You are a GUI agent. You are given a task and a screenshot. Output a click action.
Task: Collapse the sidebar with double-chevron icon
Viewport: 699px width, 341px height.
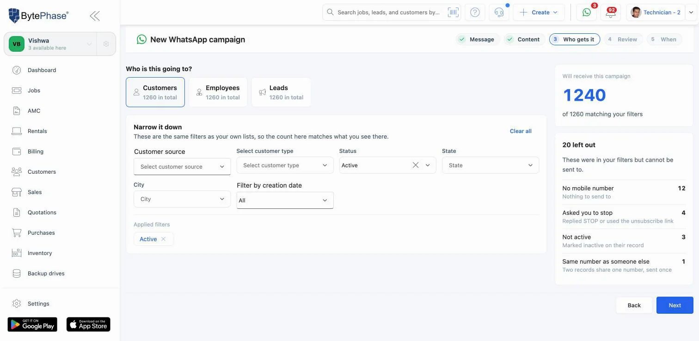(95, 16)
